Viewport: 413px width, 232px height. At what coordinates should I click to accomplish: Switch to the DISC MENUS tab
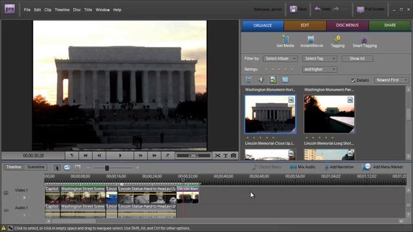point(347,26)
